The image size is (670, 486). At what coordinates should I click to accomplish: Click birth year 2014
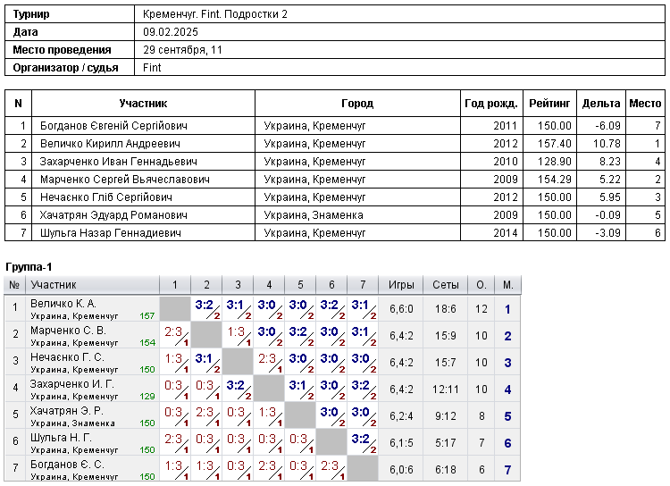point(505,233)
